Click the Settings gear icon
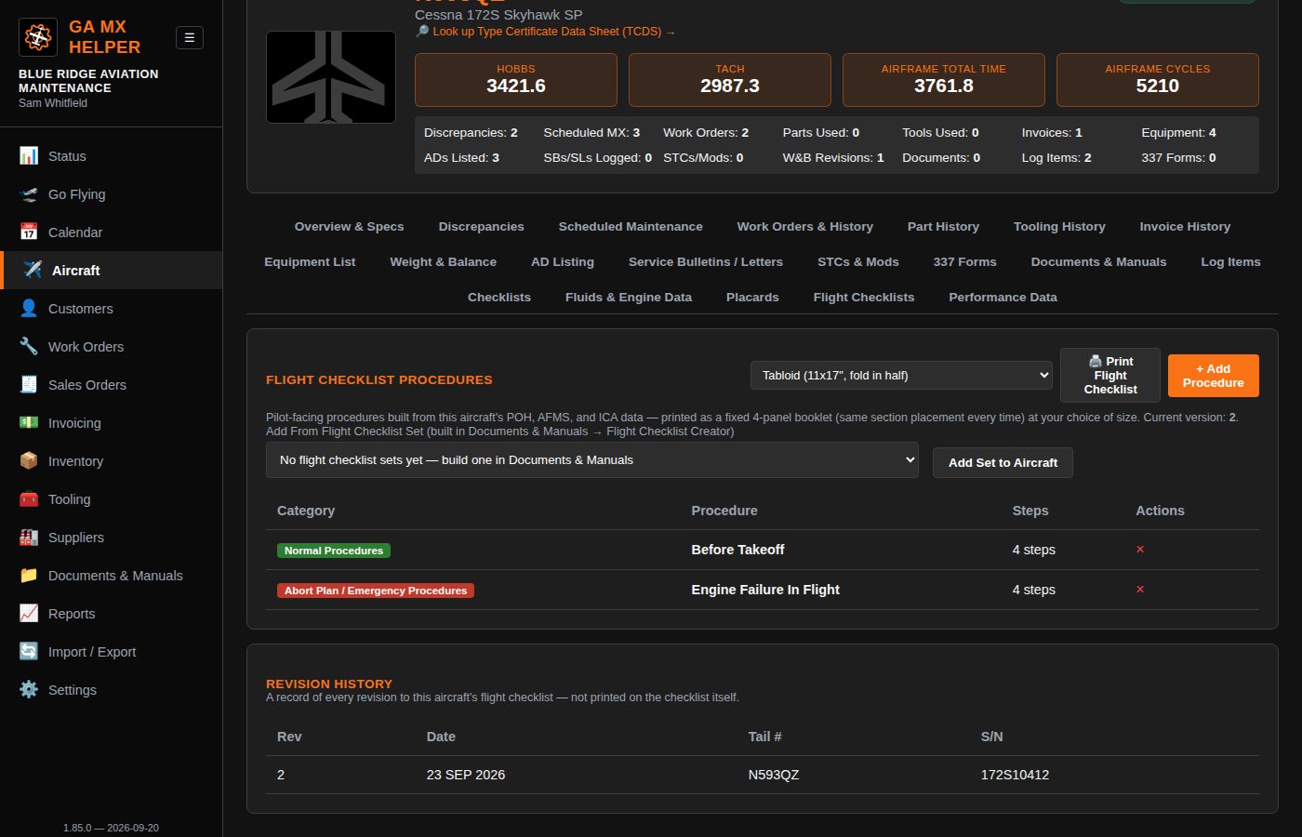Screen dimensions: 1302x837 [29, 690]
